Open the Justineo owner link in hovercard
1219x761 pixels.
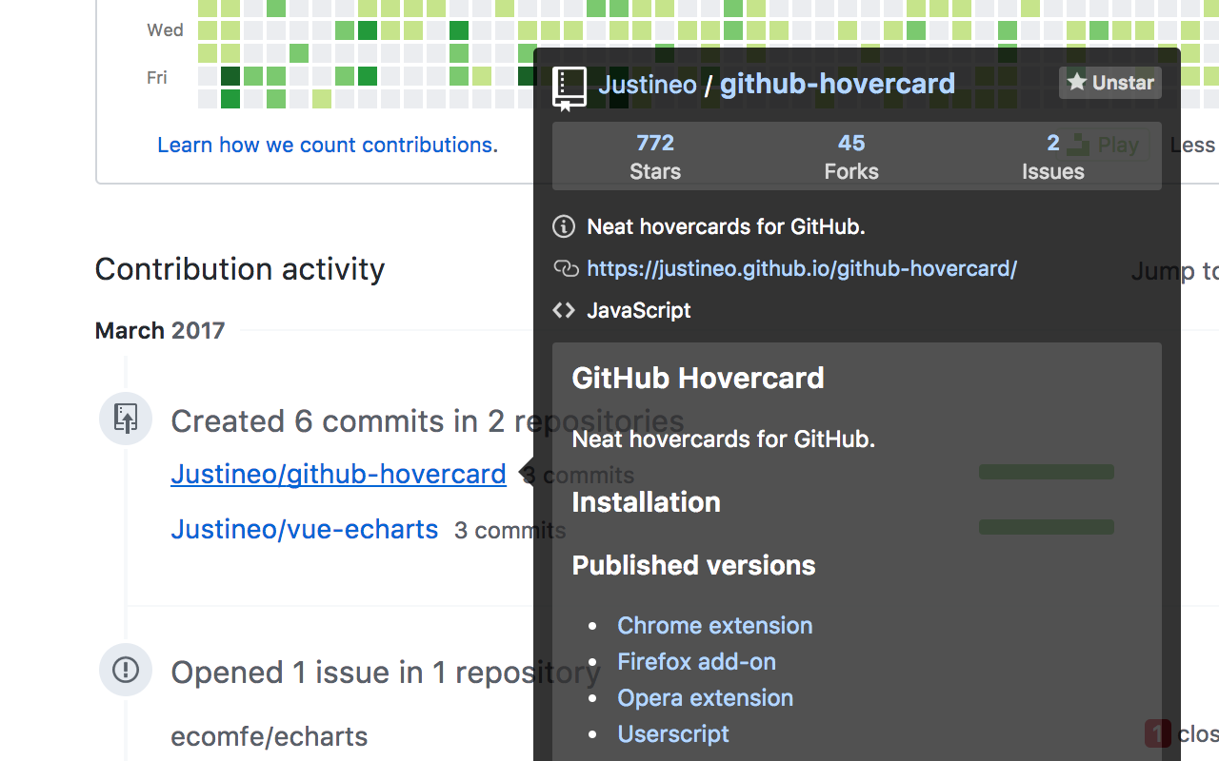pyautogui.click(x=648, y=85)
